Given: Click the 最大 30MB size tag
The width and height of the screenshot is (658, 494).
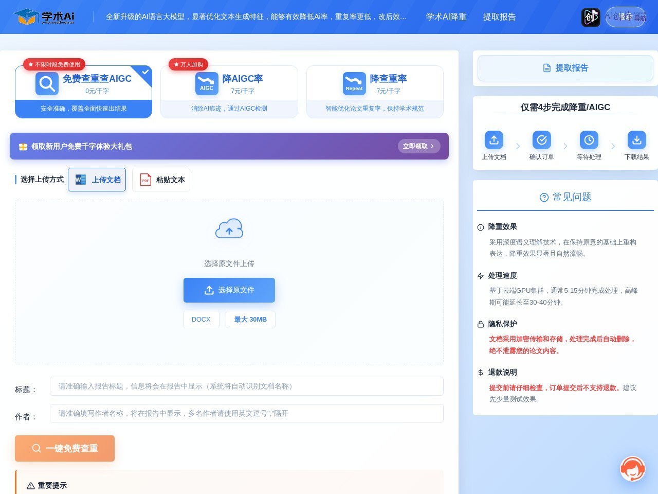Looking at the screenshot, I should tap(250, 320).
